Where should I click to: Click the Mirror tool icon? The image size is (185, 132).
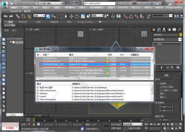pyautogui.click(x=177, y=16)
